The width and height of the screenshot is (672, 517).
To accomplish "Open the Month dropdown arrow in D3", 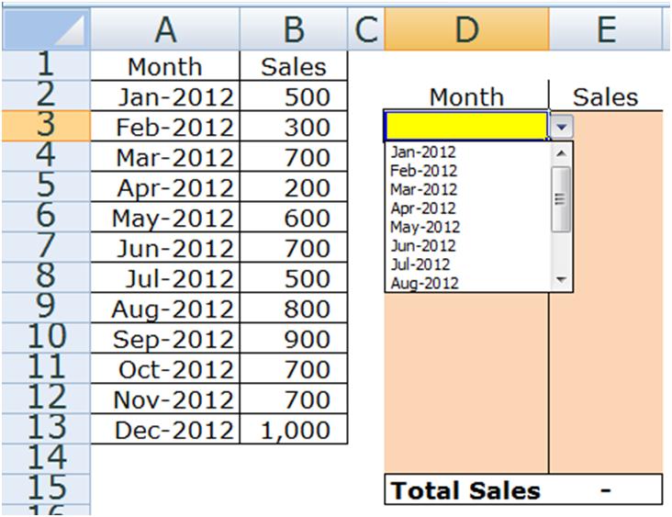I will coord(561,126).
